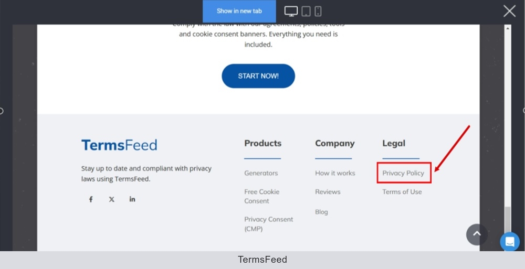
Task: Click the 'Stay up to date' footer tagline
Action: pos(146,174)
